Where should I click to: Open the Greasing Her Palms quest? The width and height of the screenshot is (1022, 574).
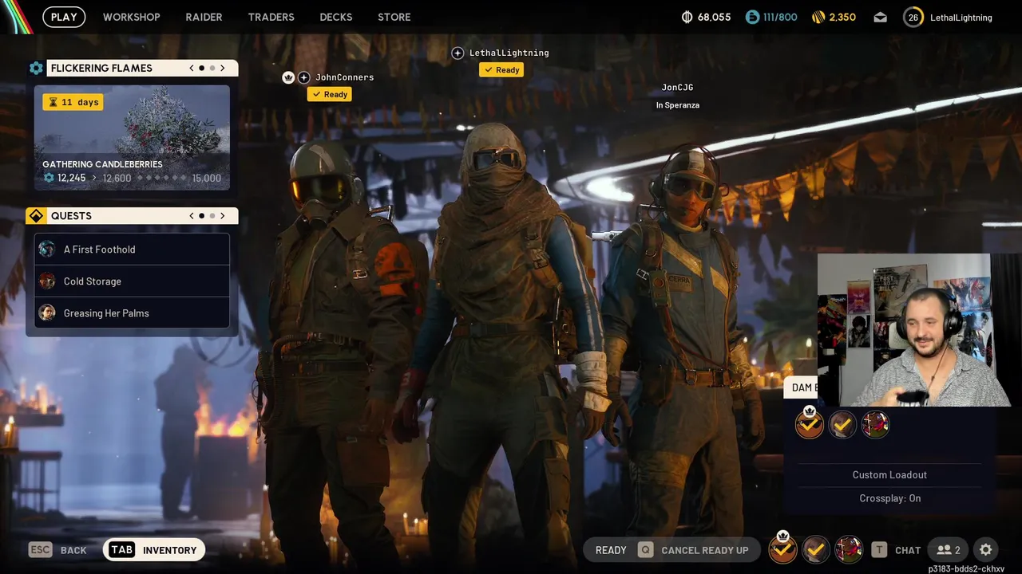(132, 313)
